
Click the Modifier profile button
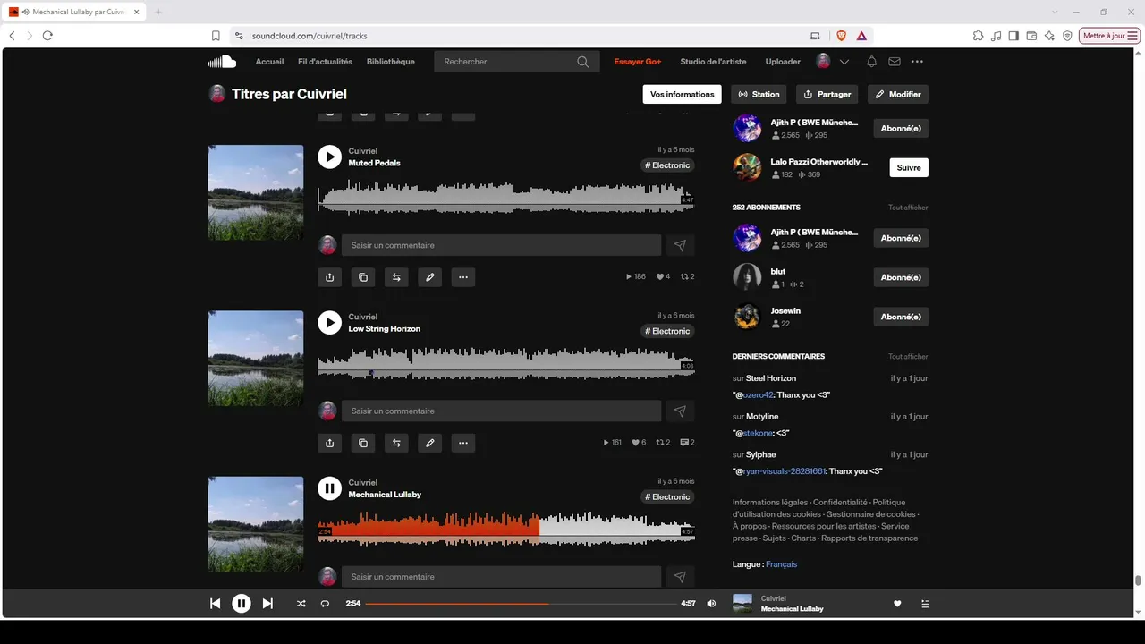[898, 94]
